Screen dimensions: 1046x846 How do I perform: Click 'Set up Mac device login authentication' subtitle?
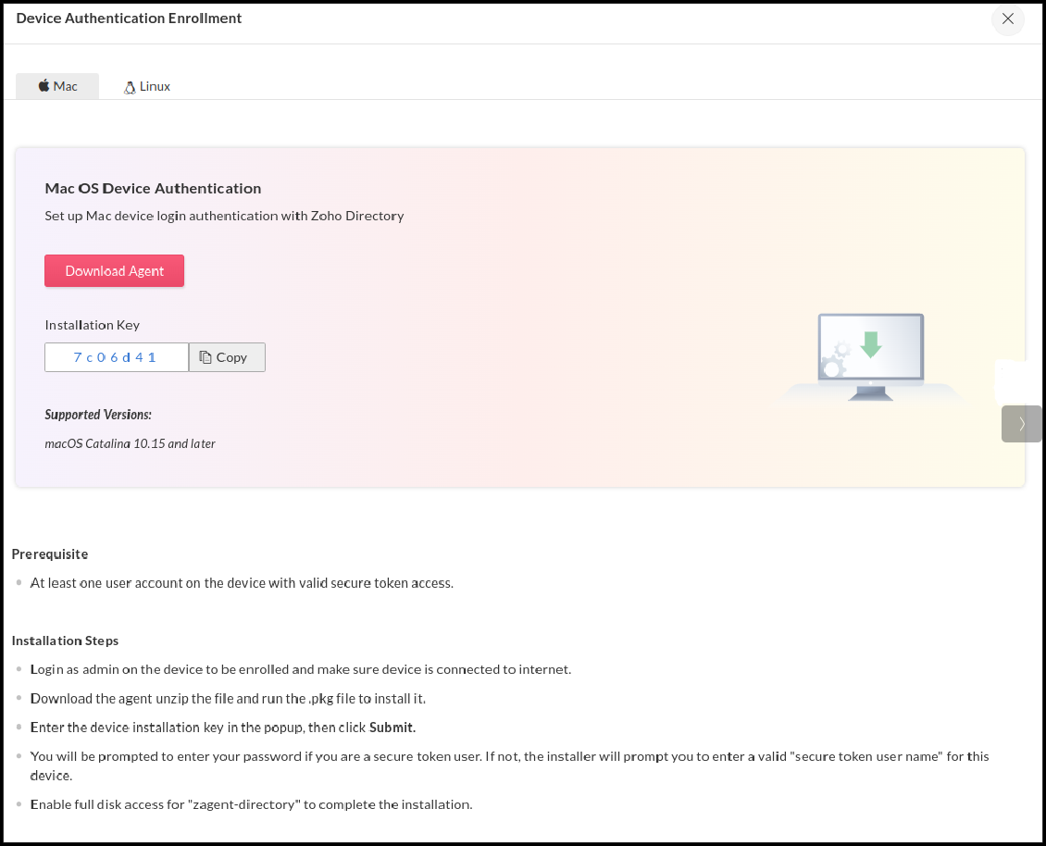point(224,217)
